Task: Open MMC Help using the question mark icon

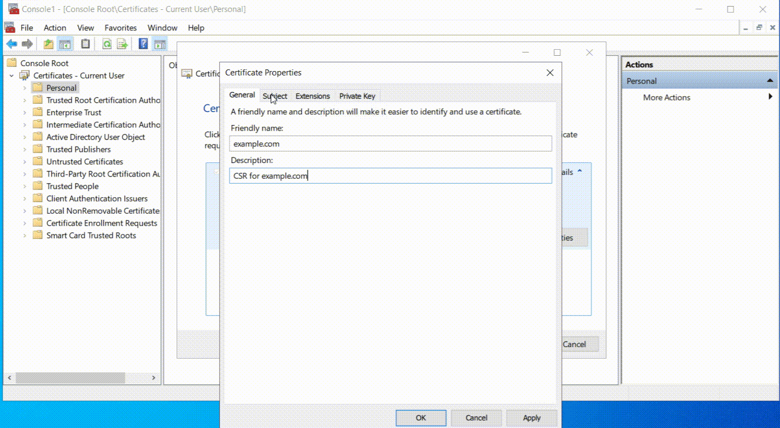Action: click(x=143, y=44)
